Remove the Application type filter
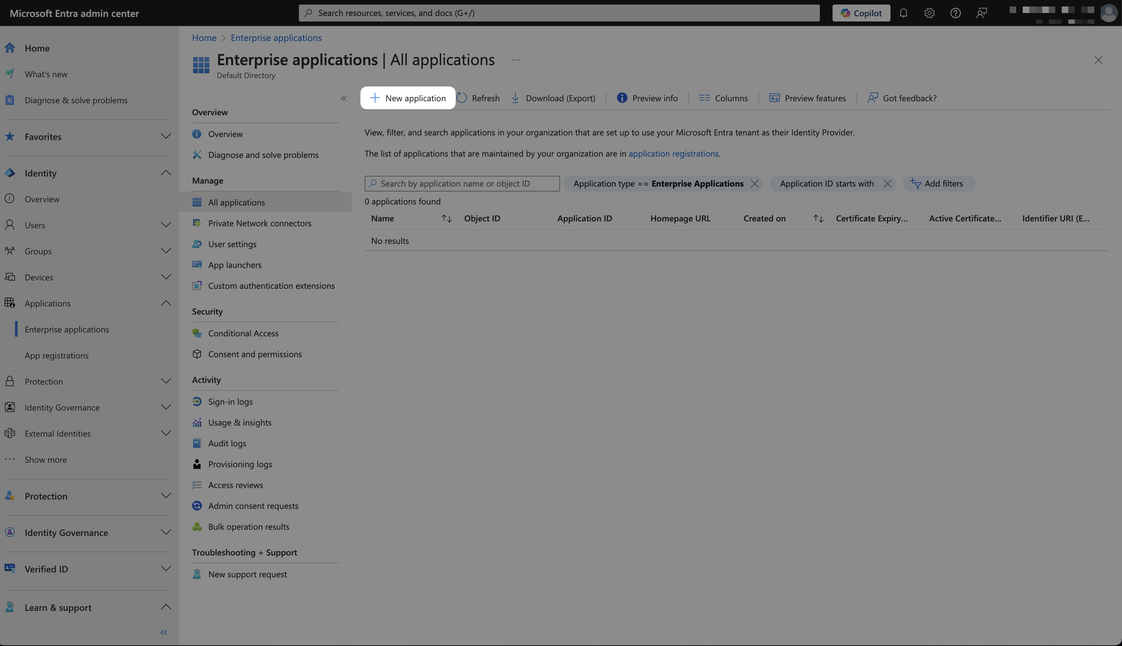This screenshot has width=1122, height=646. (754, 184)
